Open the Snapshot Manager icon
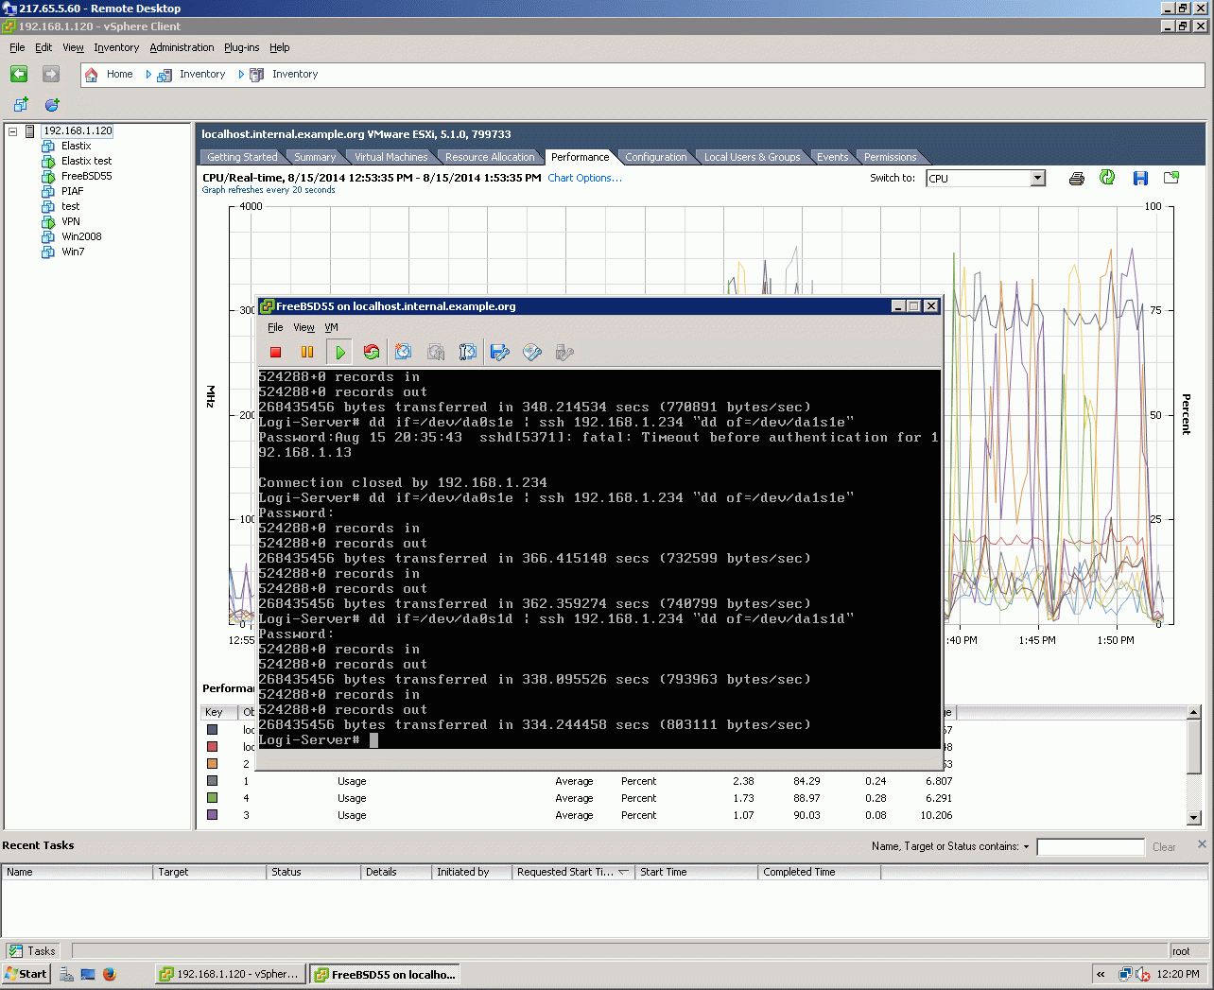The width and height of the screenshot is (1214, 990). 468,353
